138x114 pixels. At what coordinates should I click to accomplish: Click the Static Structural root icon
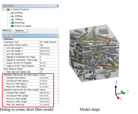tap(8, 10)
